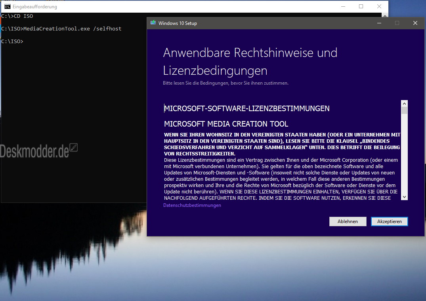Click the text 'Bitte lesen Sie die Bedingungen'
The height and width of the screenshot is (301, 426).
click(x=196, y=83)
